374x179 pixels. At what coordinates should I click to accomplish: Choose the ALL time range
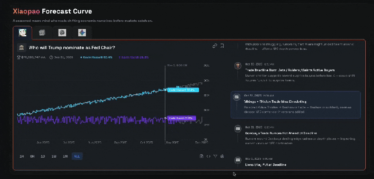(x=77, y=156)
